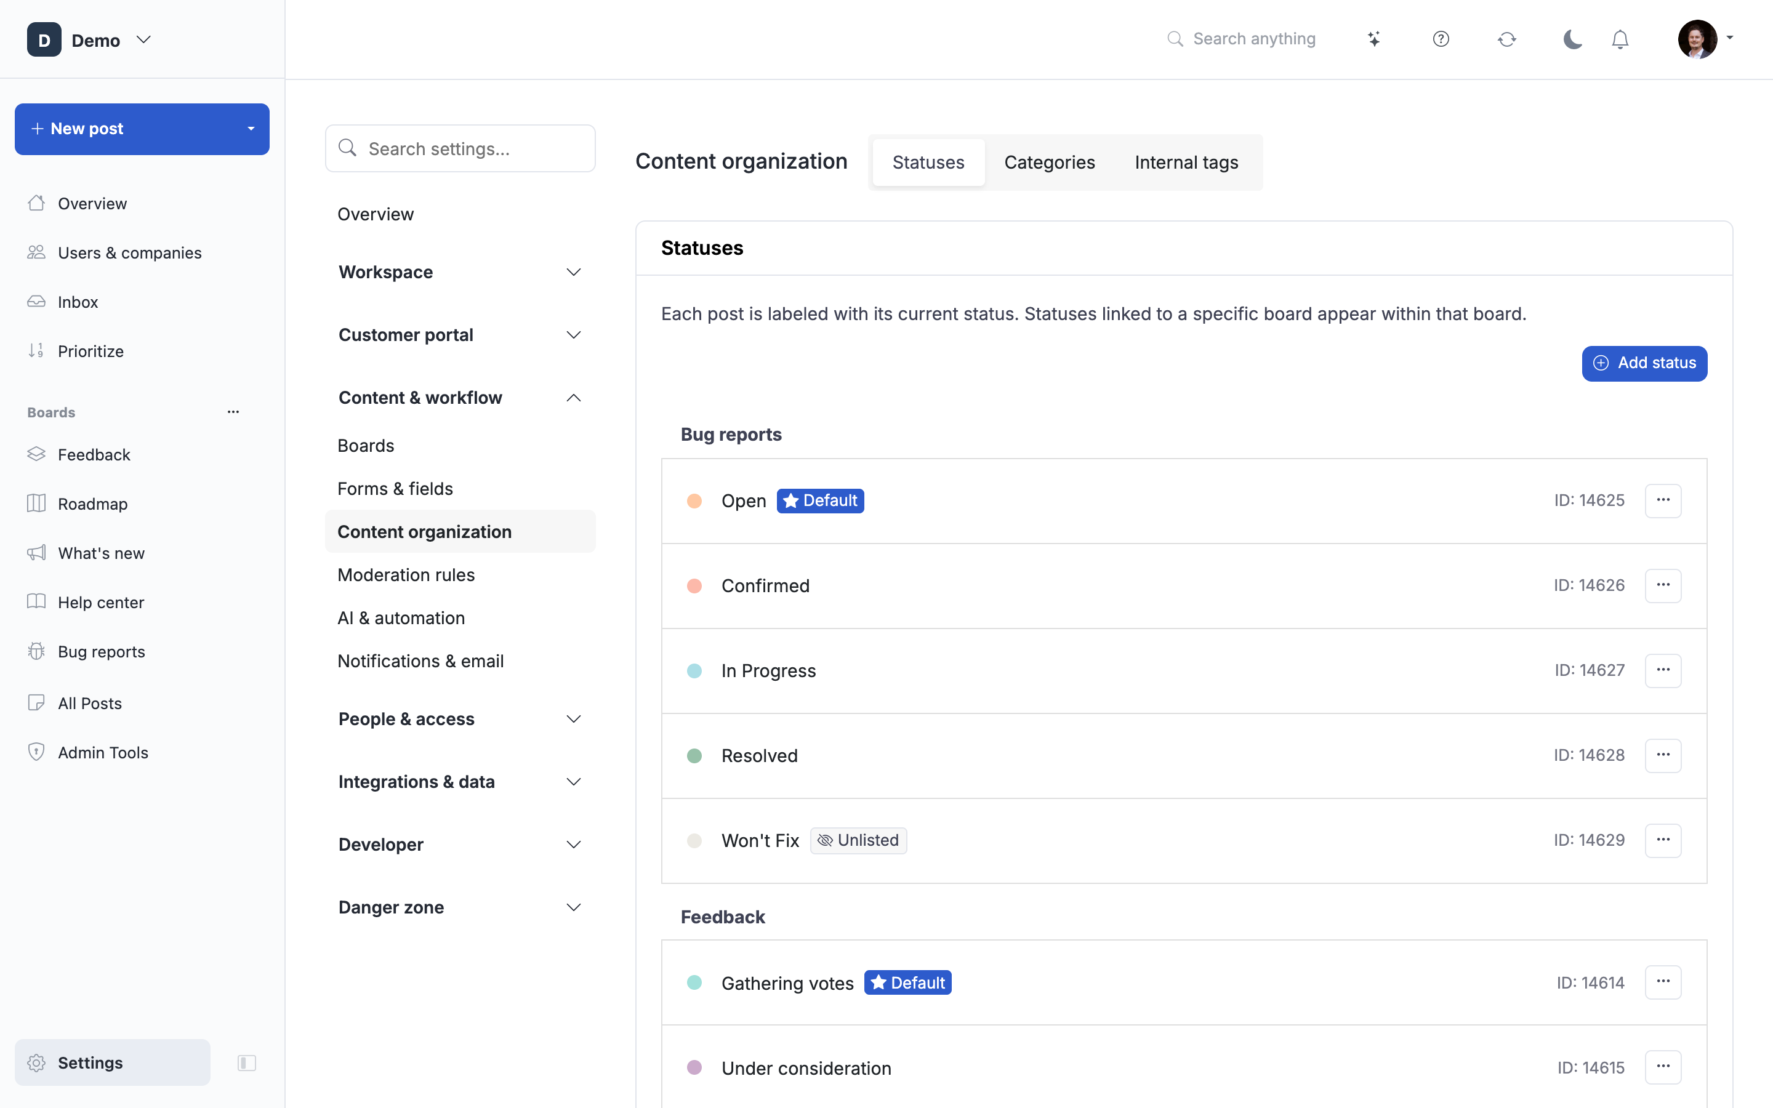Open options menu for Under consideration status
Screen dimensions: 1773x1108
point(1662,1067)
